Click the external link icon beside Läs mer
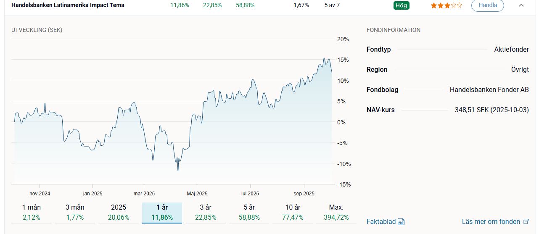 (x=526, y=221)
